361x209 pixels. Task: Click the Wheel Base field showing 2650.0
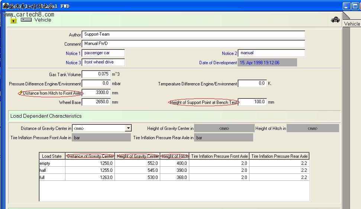[x=96, y=102]
